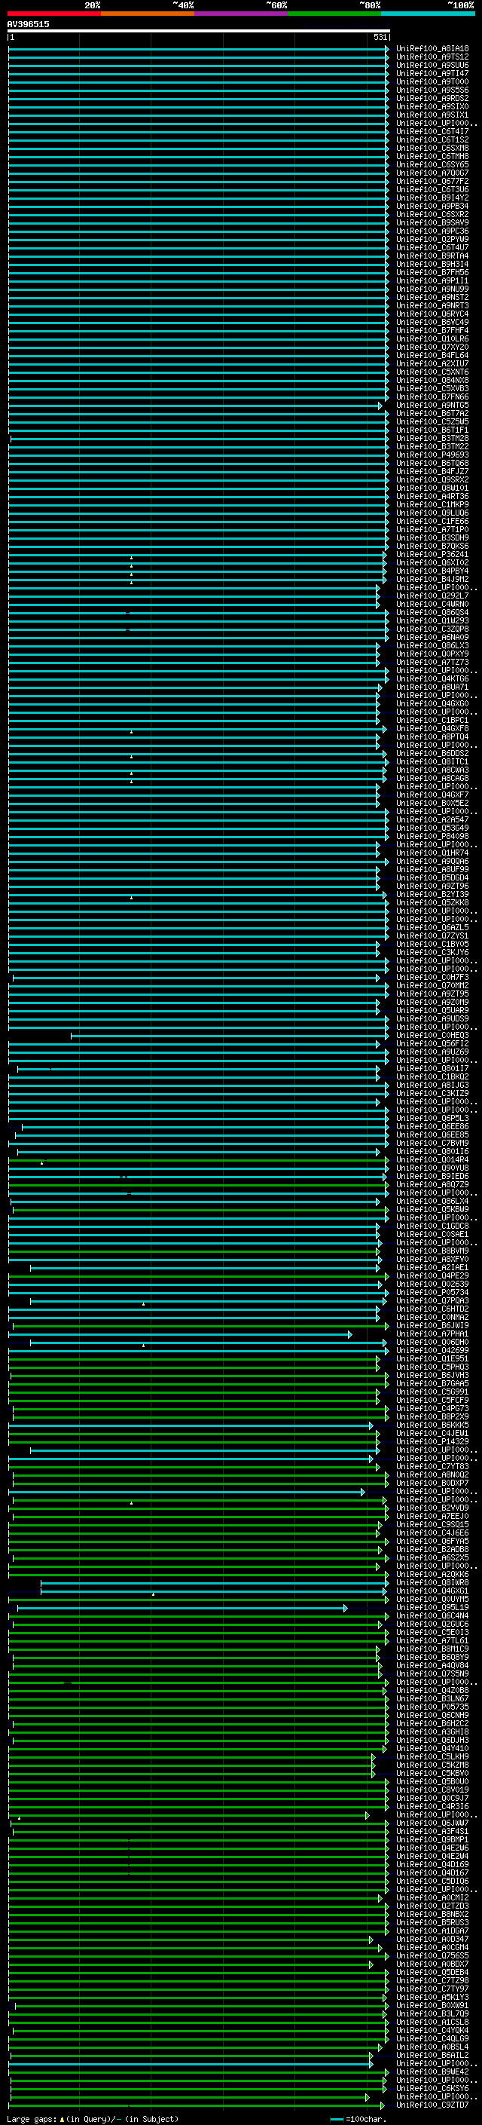Click the label UniRef100_Q10LR6

coord(432,339)
